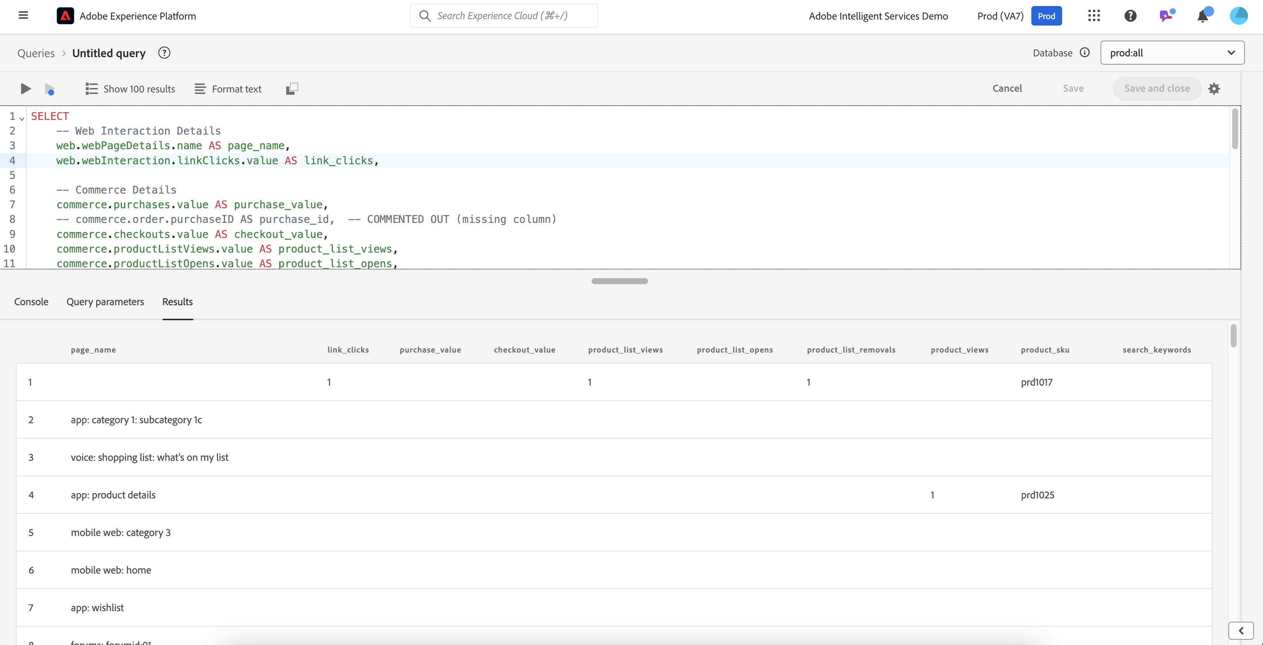
Task: Click the Cancel button
Action: pyautogui.click(x=1007, y=89)
